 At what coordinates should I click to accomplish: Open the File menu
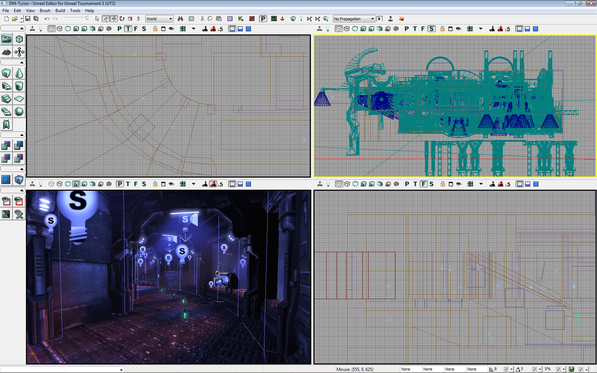coord(6,11)
